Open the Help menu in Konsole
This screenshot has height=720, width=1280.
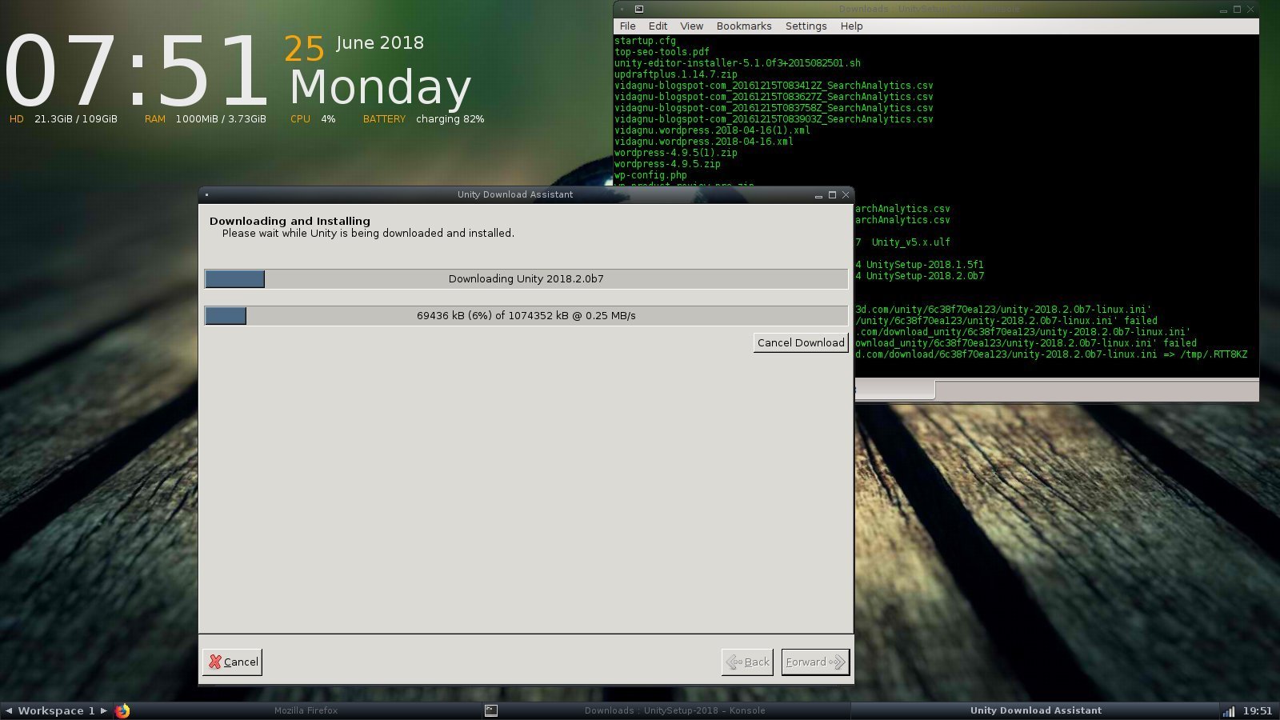851,26
